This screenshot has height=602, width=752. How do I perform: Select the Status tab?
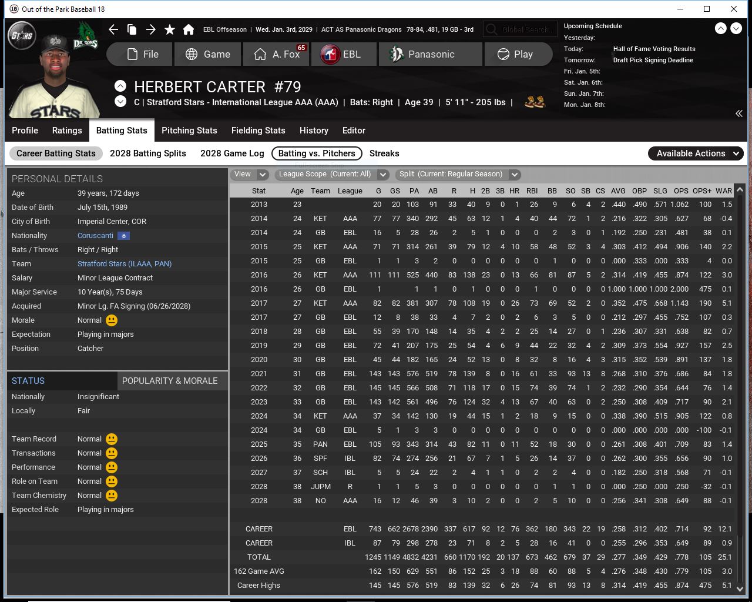pos(62,381)
